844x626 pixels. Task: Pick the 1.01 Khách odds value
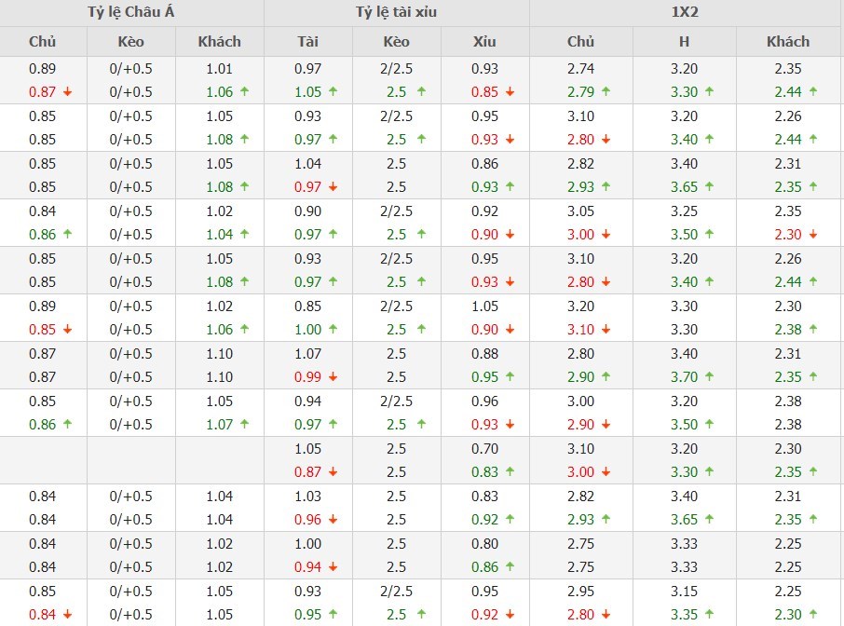tap(219, 69)
